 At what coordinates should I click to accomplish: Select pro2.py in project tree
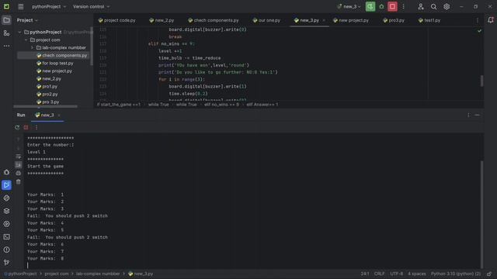tap(50, 95)
